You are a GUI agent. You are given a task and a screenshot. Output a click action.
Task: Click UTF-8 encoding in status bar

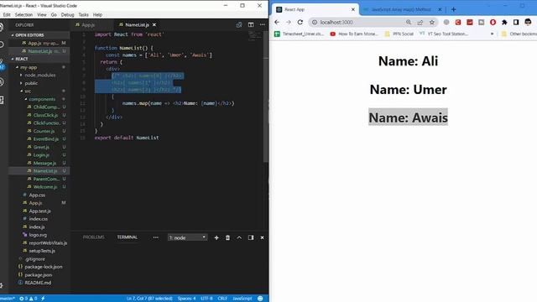click(206, 299)
